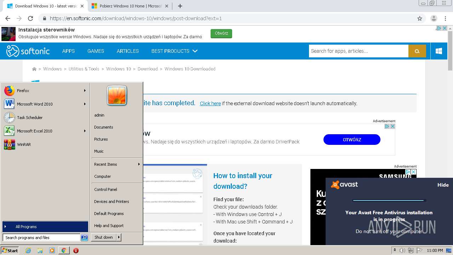The image size is (453, 255).
Task: Click the Search programs and files box
Action: click(x=41, y=238)
